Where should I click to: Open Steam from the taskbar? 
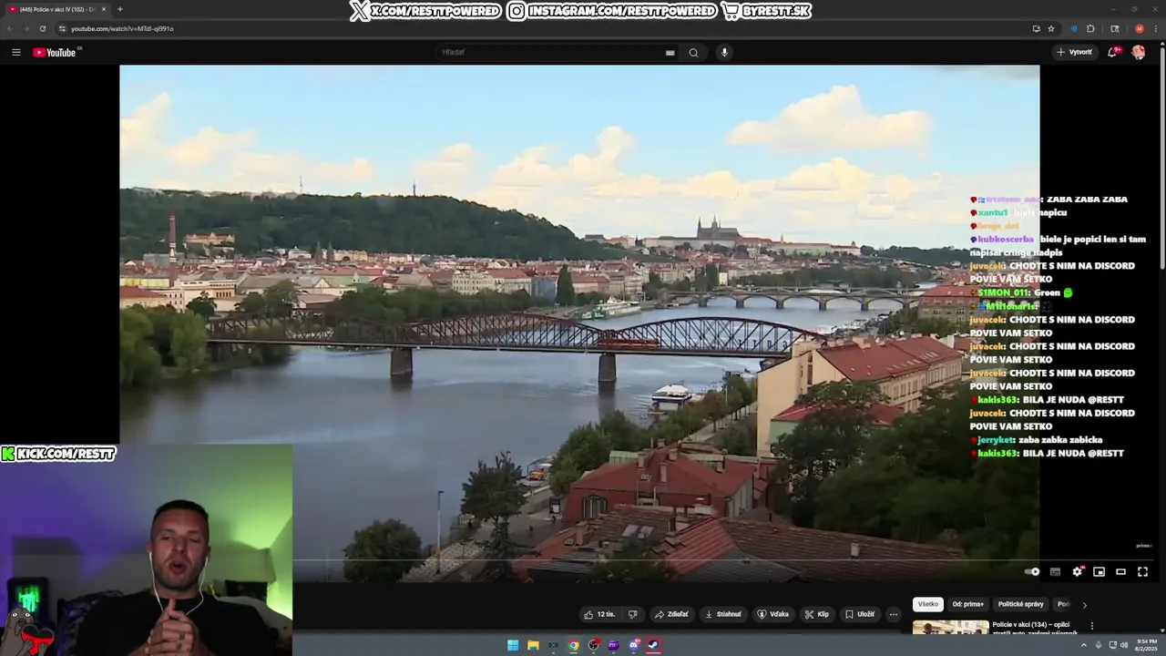coord(653,646)
